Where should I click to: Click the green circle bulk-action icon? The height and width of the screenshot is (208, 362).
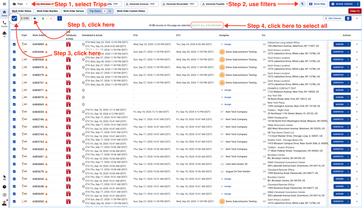click(x=43, y=18)
